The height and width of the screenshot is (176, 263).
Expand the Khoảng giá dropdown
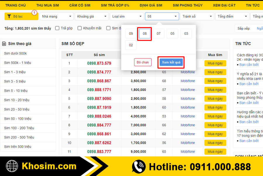(x=91, y=16)
